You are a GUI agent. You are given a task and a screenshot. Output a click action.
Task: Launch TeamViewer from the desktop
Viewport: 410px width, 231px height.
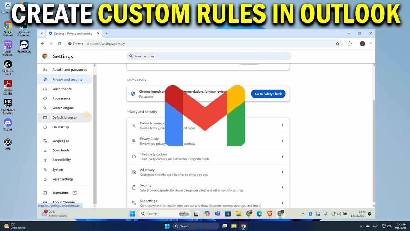[x=24, y=47]
